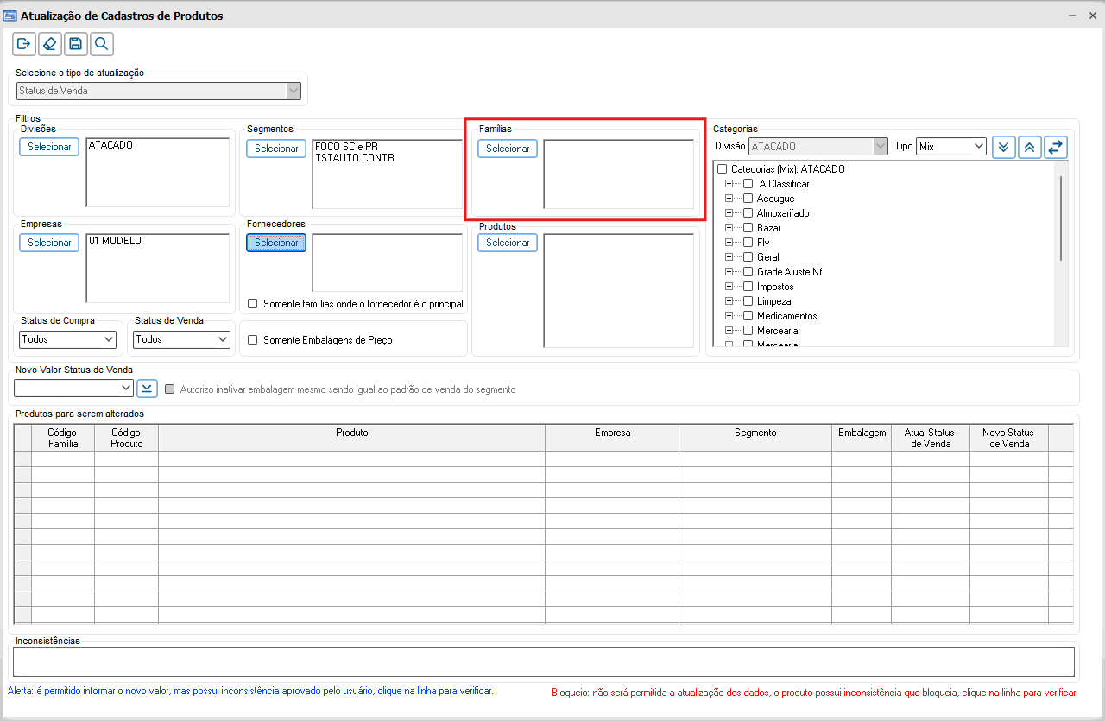1105x721 pixels.
Task: Click inside the Inconsistências text box
Action: click(544, 662)
